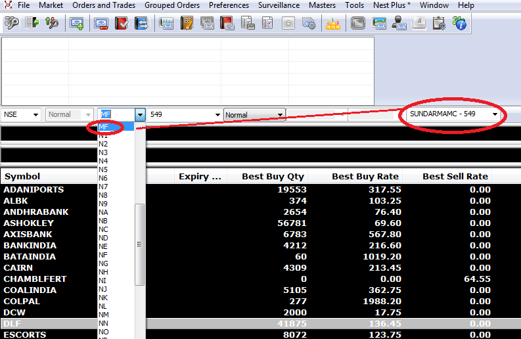Click the red book with checkmark icon
This screenshot has width=521, height=339.
[122, 24]
